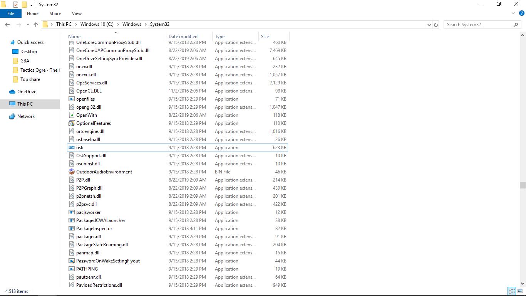
Task: Open the File menu
Action: (11, 13)
